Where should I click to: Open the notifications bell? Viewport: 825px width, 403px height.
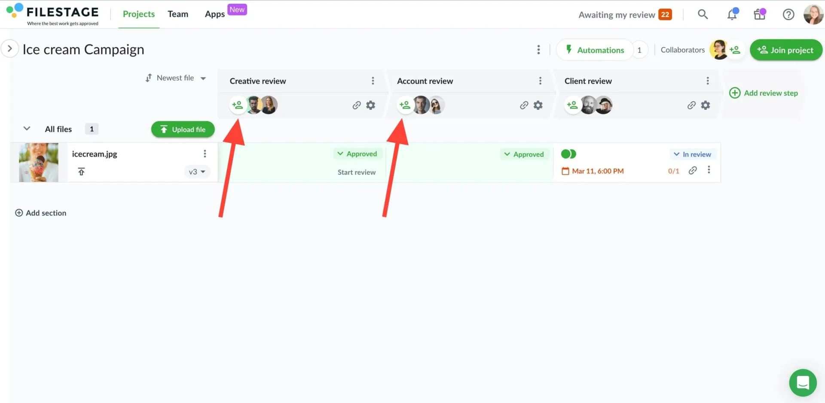point(732,14)
